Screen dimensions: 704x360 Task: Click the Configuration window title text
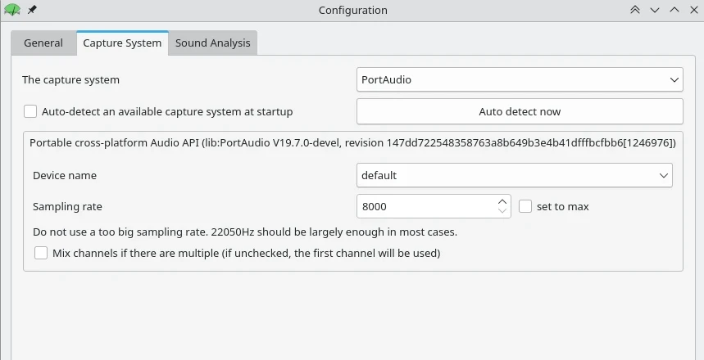click(x=353, y=11)
